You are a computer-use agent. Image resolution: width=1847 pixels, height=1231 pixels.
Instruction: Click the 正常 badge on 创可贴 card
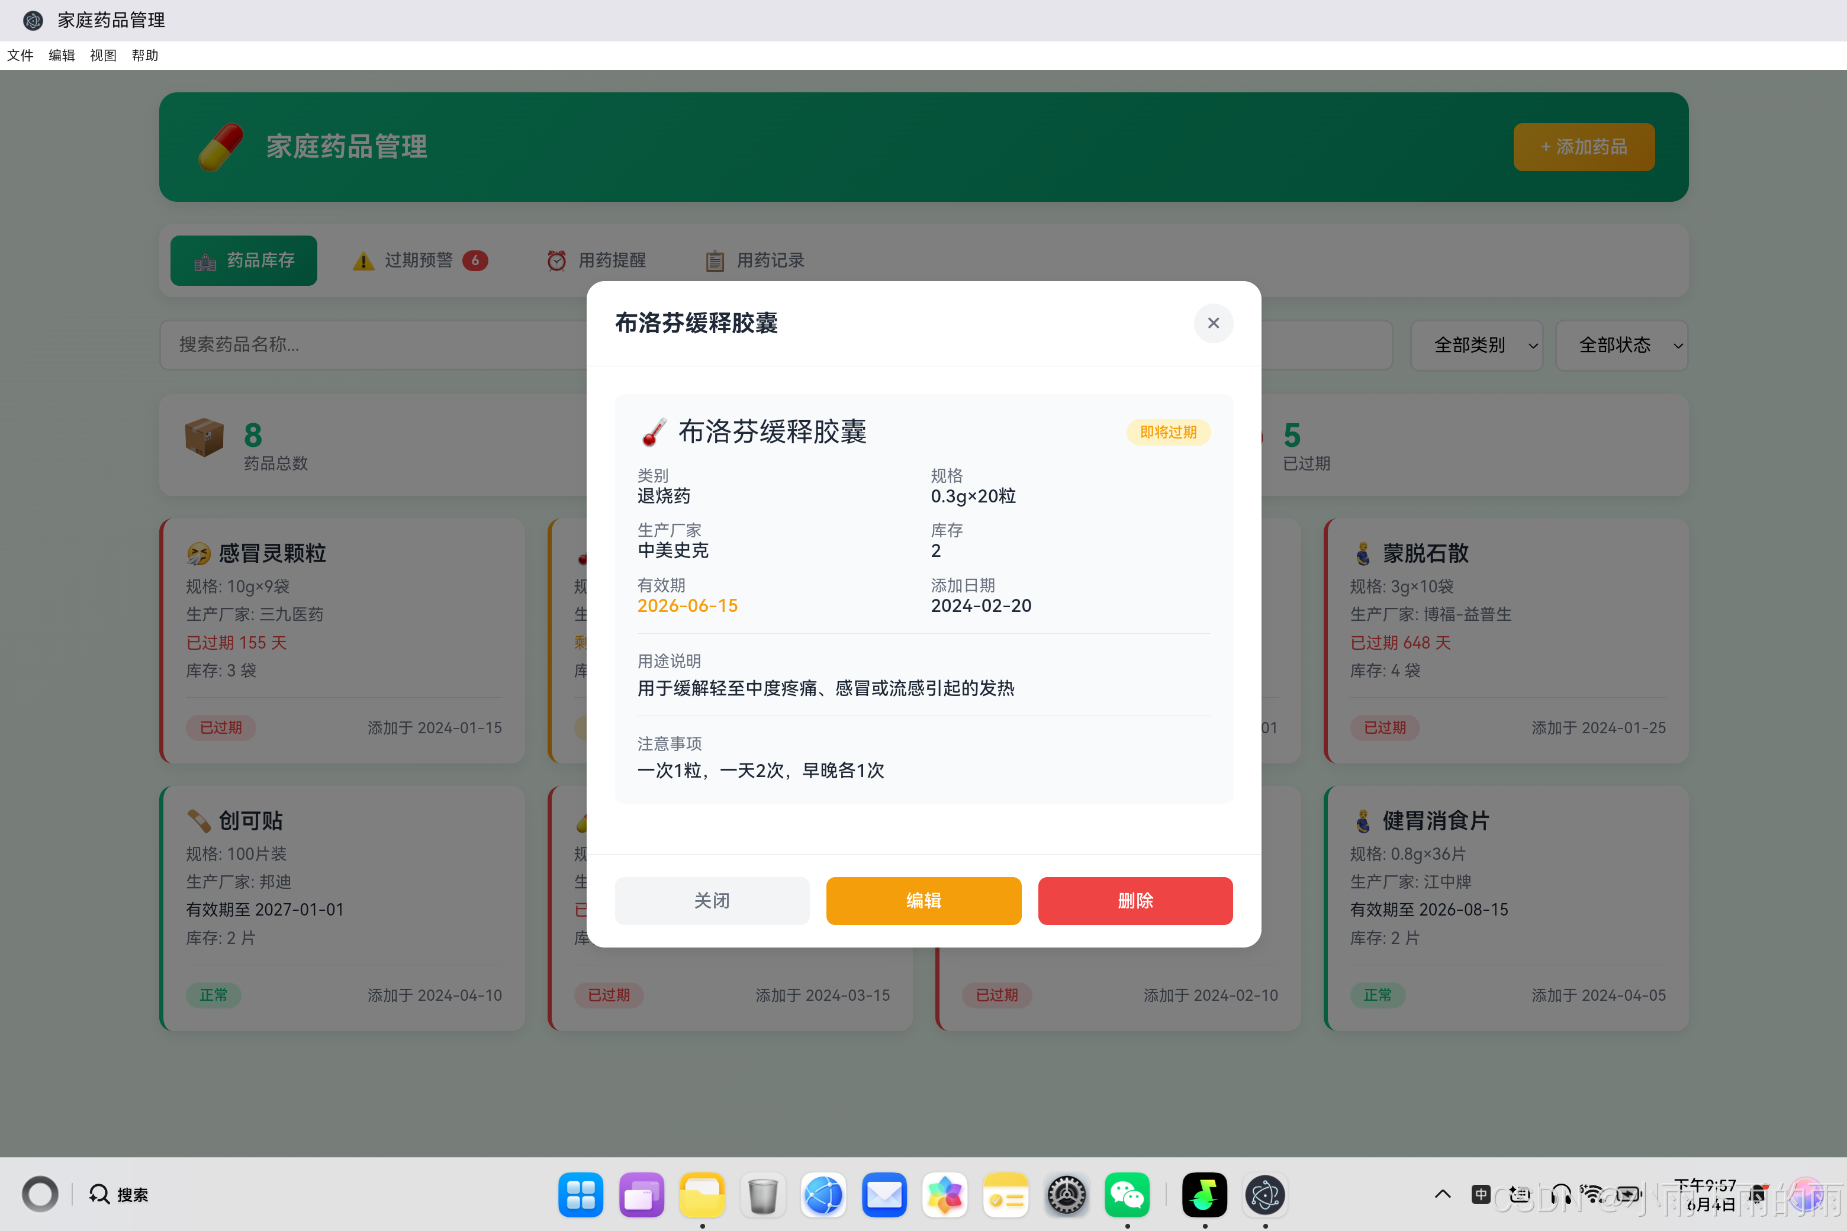[213, 995]
